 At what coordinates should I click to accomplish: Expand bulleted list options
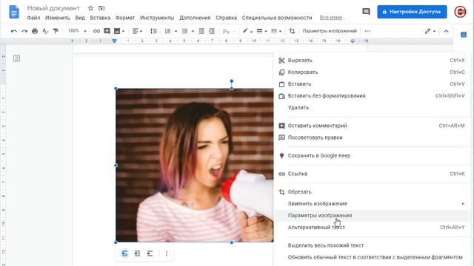click(193, 31)
